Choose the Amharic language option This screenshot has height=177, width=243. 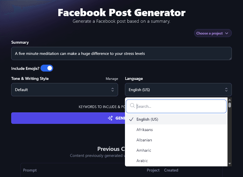pos(144,150)
